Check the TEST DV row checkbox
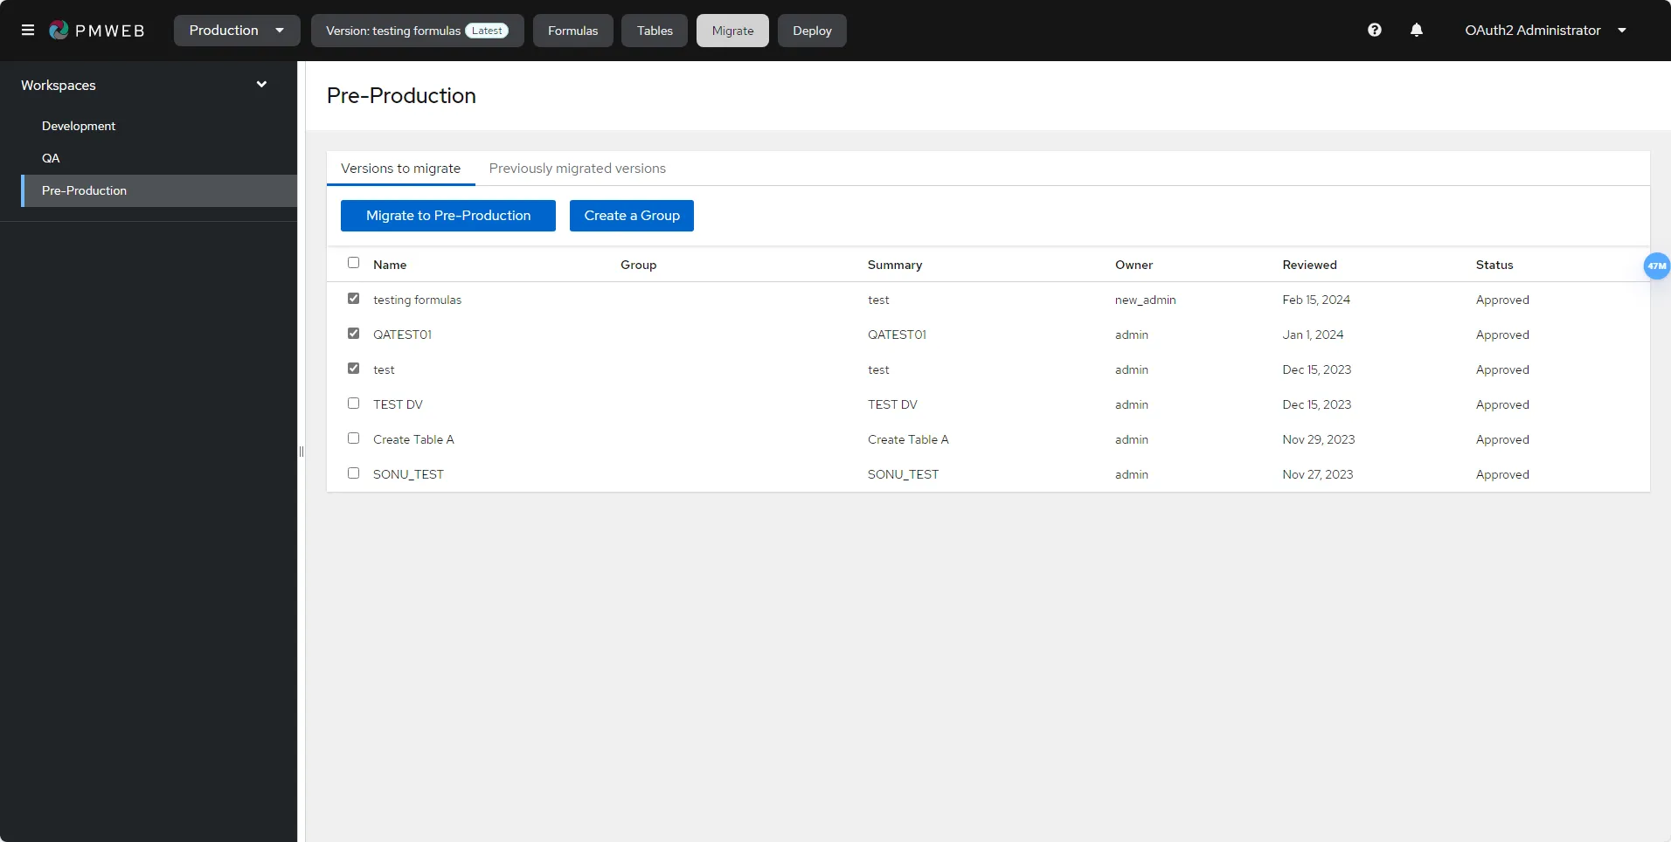The height and width of the screenshot is (842, 1671). pyautogui.click(x=353, y=403)
